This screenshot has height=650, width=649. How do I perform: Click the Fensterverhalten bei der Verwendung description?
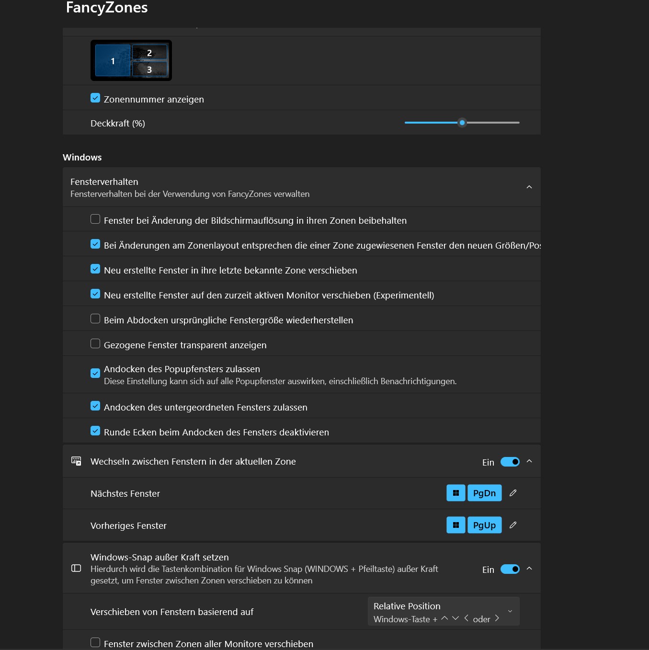(x=190, y=194)
